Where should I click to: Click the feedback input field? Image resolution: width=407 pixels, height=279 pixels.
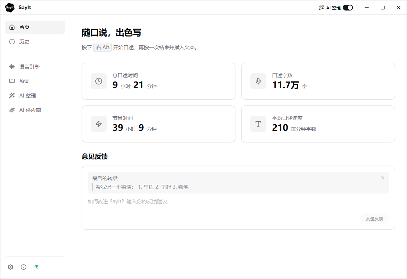coord(238,202)
